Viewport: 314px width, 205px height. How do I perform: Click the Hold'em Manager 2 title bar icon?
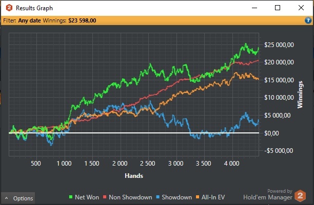coord(9,8)
